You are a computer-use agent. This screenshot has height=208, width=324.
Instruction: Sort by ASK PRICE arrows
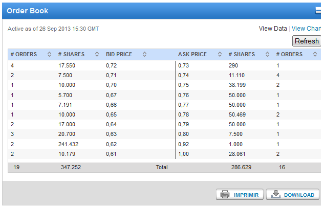[220, 54]
